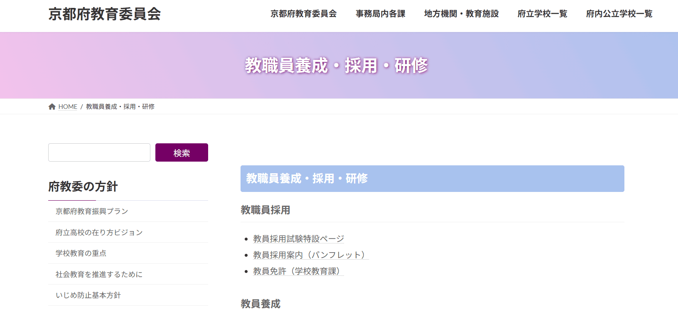Open 学校教育の重点 sidebar link
Screen dimensions: 678x312
coord(128,253)
